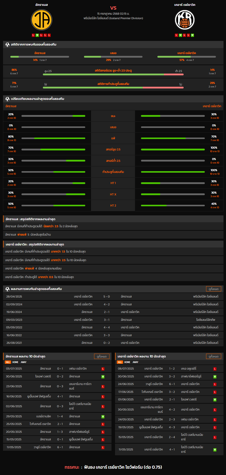The width and height of the screenshot is (226, 475).
Task: Select HOME tab in อัคราเนส form panel
Action: point(15,362)
